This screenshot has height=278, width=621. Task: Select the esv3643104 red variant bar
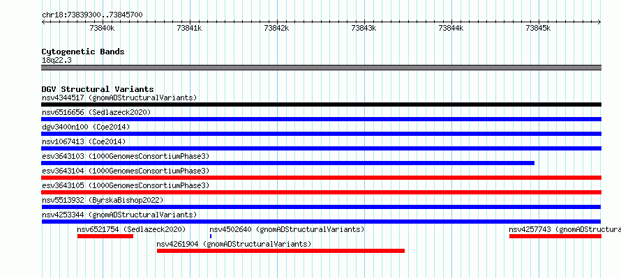pos(321,178)
